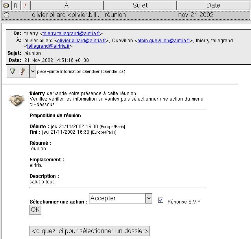Sort messages by the Date column
Screen dimensions: 251x239
(x=213, y=6)
